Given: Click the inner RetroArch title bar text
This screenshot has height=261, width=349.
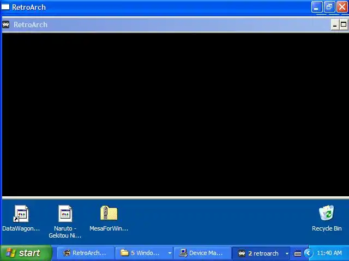Looking at the screenshot, I should (31, 24).
